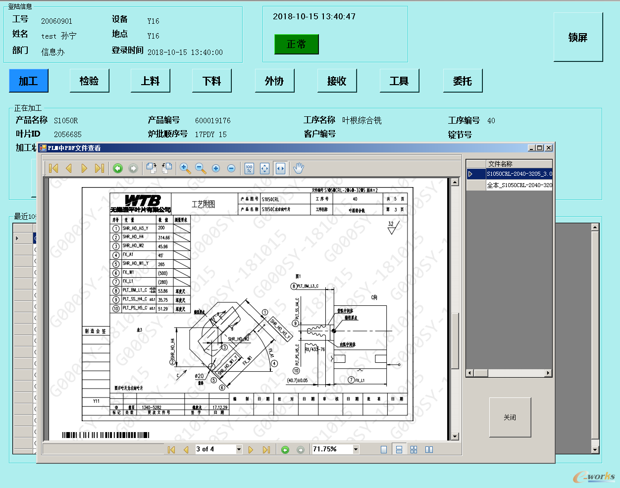Select the 接收 tab
Screen dimensions: 620x488
[x=337, y=81]
